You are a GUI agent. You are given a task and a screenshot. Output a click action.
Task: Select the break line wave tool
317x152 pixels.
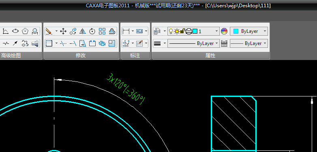[6, 43]
